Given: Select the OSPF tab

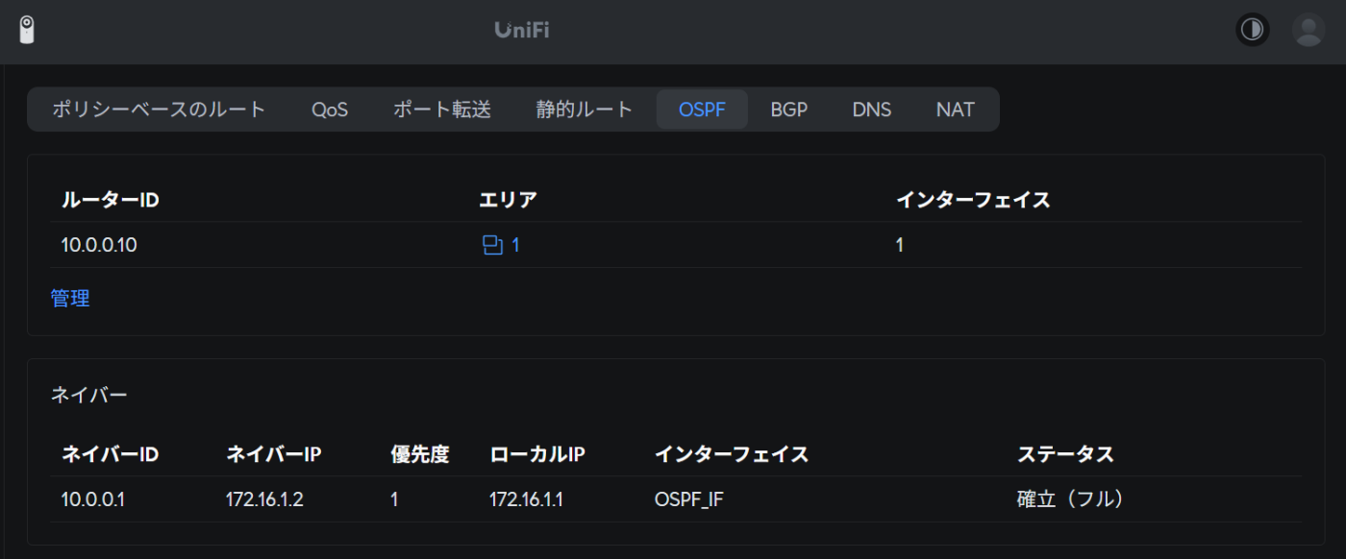Looking at the screenshot, I should [701, 109].
